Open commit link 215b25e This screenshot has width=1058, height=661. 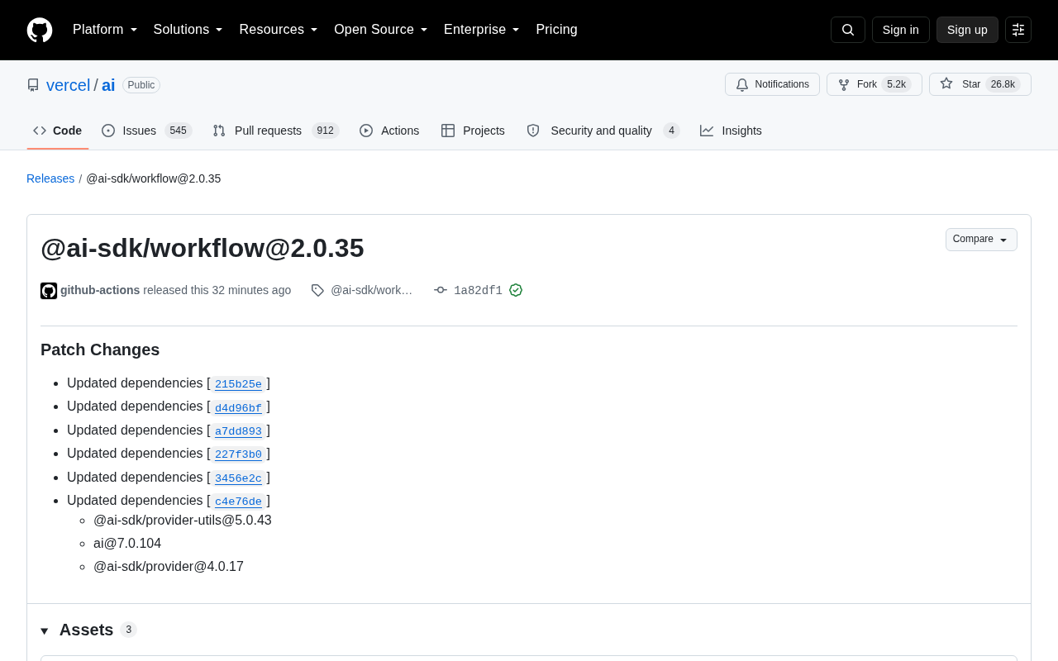click(x=238, y=384)
